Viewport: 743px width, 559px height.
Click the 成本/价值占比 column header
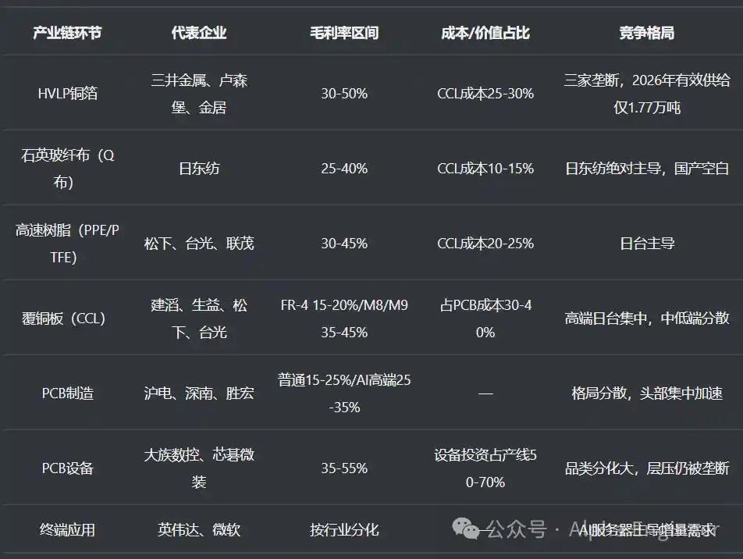(x=485, y=33)
